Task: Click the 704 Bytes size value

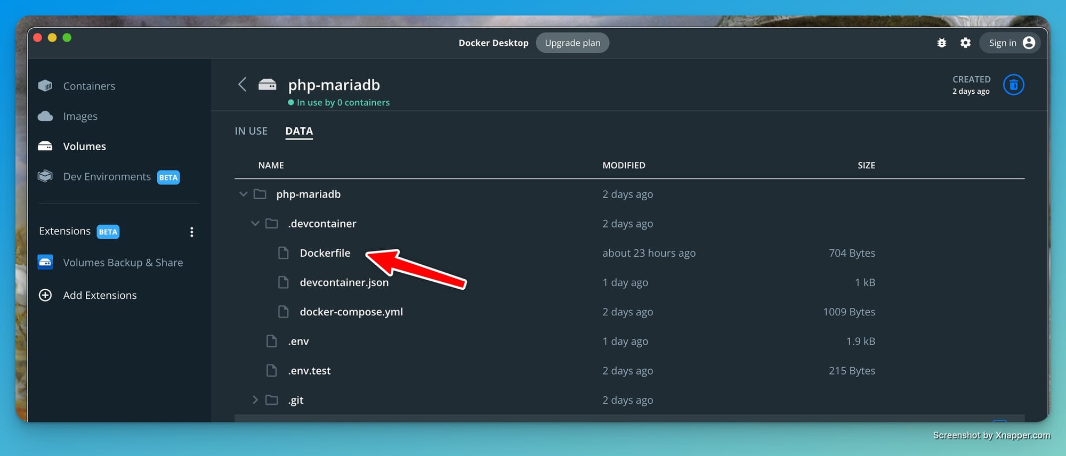Action: [x=852, y=253]
